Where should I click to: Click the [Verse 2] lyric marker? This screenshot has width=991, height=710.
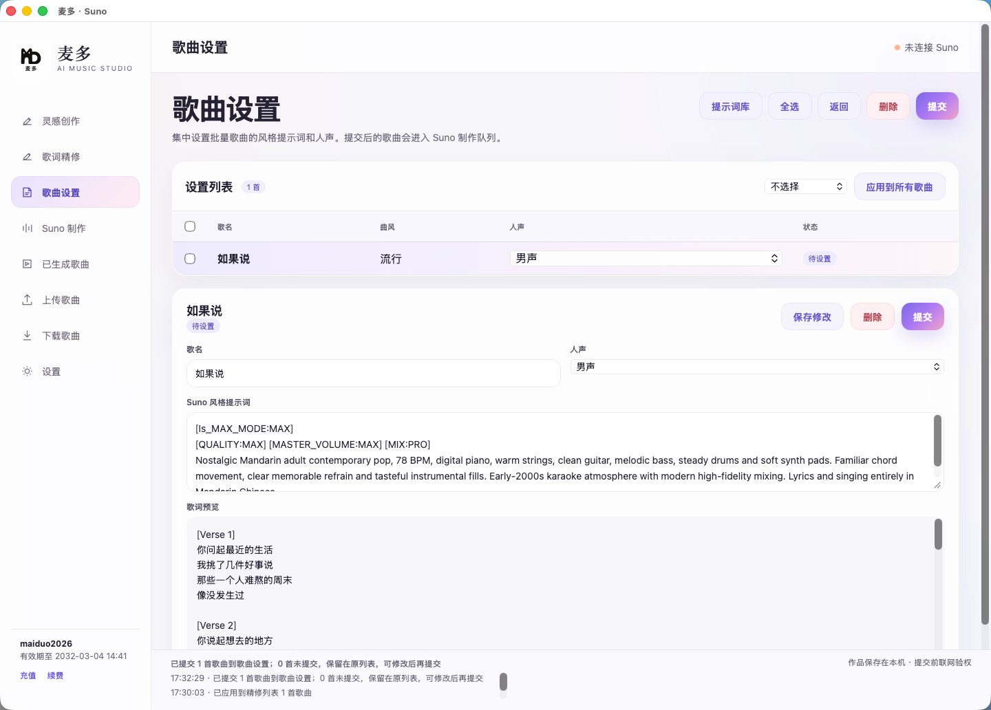click(217, 625)
